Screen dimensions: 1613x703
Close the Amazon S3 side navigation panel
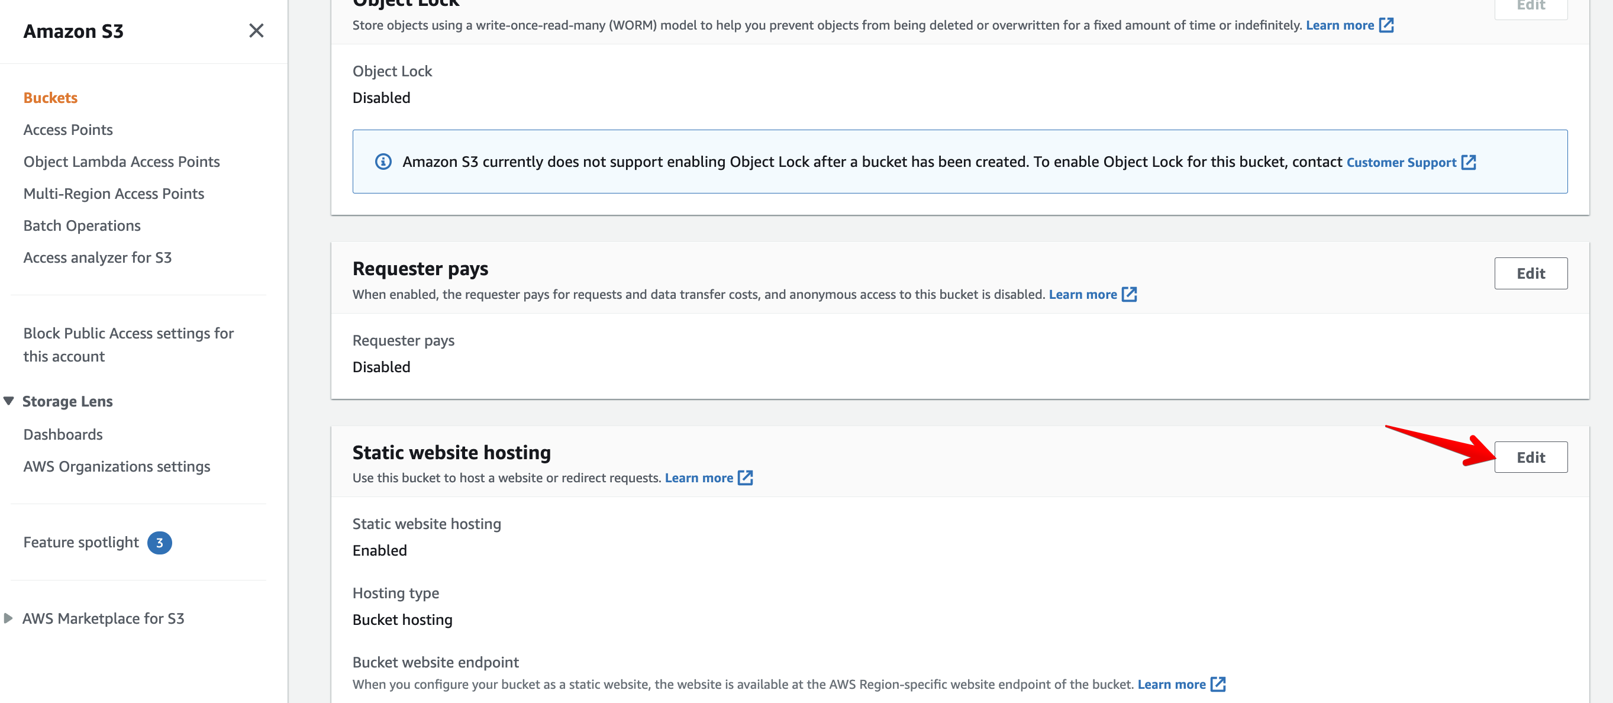click(256, 31)
